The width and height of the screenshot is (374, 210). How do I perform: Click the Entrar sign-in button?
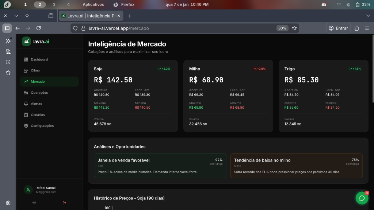(338, 28)
